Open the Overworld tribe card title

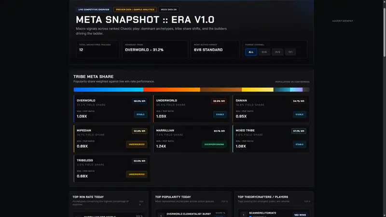[86, 100]
